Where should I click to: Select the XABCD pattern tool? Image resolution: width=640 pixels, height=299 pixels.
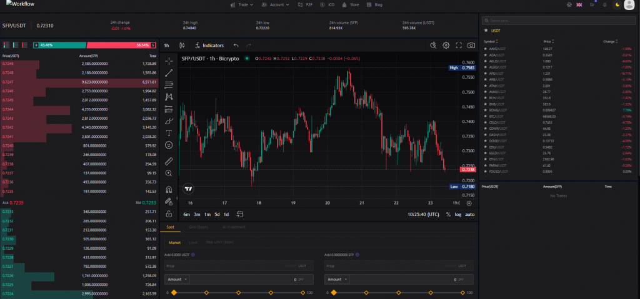(x=169, y=97)
